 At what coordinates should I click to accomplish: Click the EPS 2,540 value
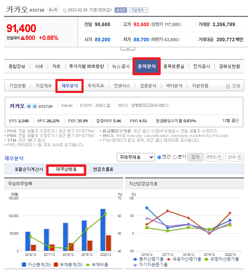pos(23,121)
